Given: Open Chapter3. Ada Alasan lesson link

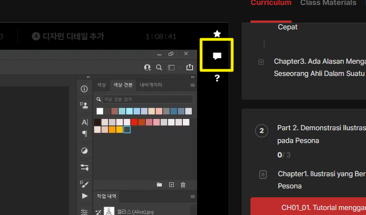Looking at the screenshot, I should 320,68.
